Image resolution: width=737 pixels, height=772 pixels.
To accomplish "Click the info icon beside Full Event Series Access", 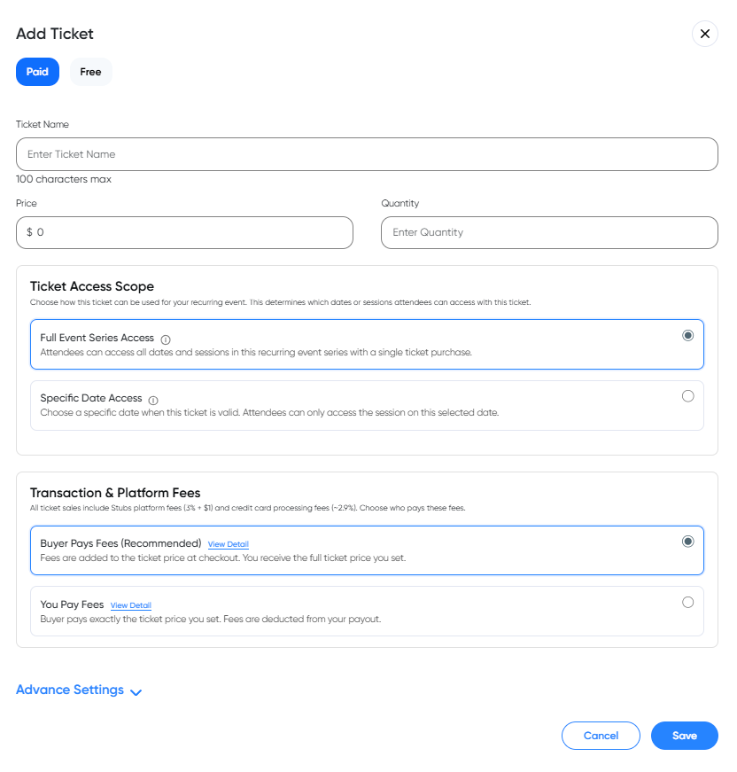I will 166,338.
